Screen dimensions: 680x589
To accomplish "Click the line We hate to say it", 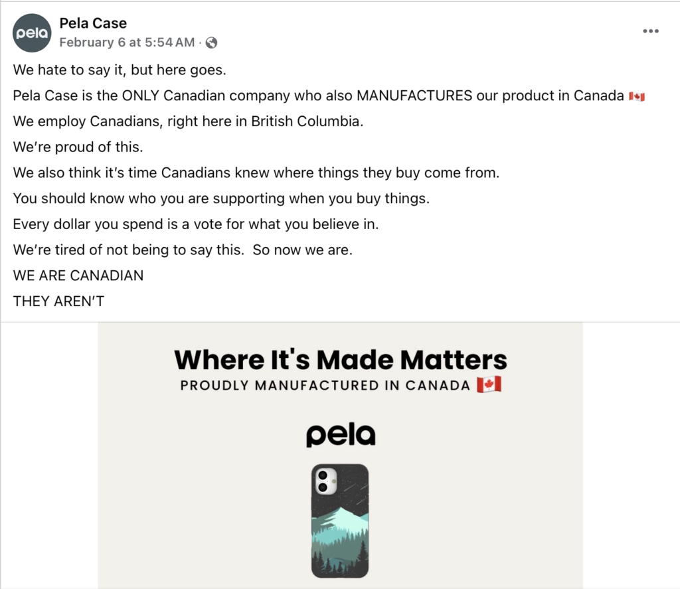I will pyautogui.click(x=120, y=70).
